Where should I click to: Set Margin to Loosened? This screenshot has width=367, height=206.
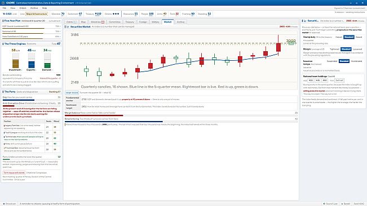click(357, 50)
